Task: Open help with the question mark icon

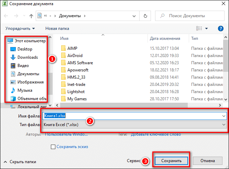Action: pos(220,29)
